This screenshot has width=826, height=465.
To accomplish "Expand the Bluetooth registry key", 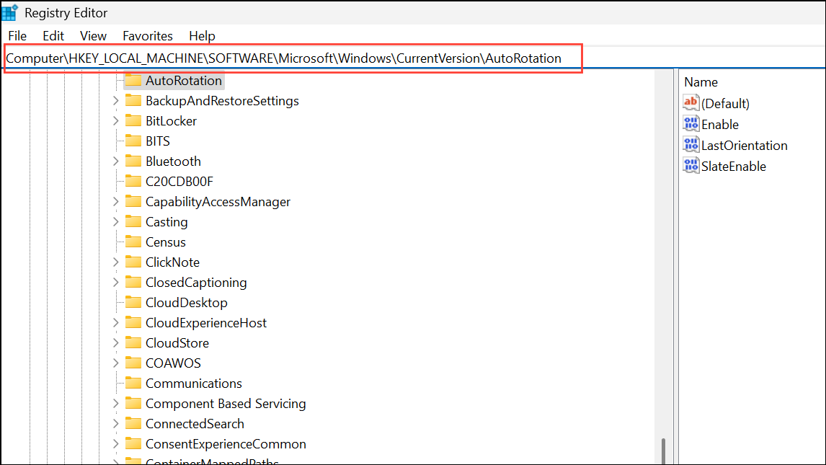I will click(x=116, y=161).
